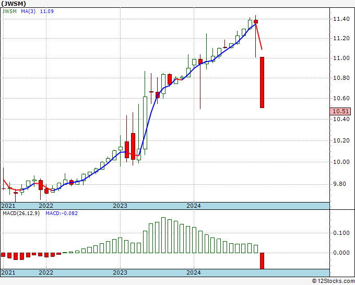Click the 10.60 price axis label
This screenshot has height=285, width=355.
coord(341,99)
